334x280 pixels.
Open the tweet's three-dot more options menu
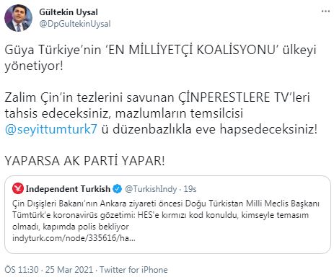pyautogui.click(x=325, y=12)
